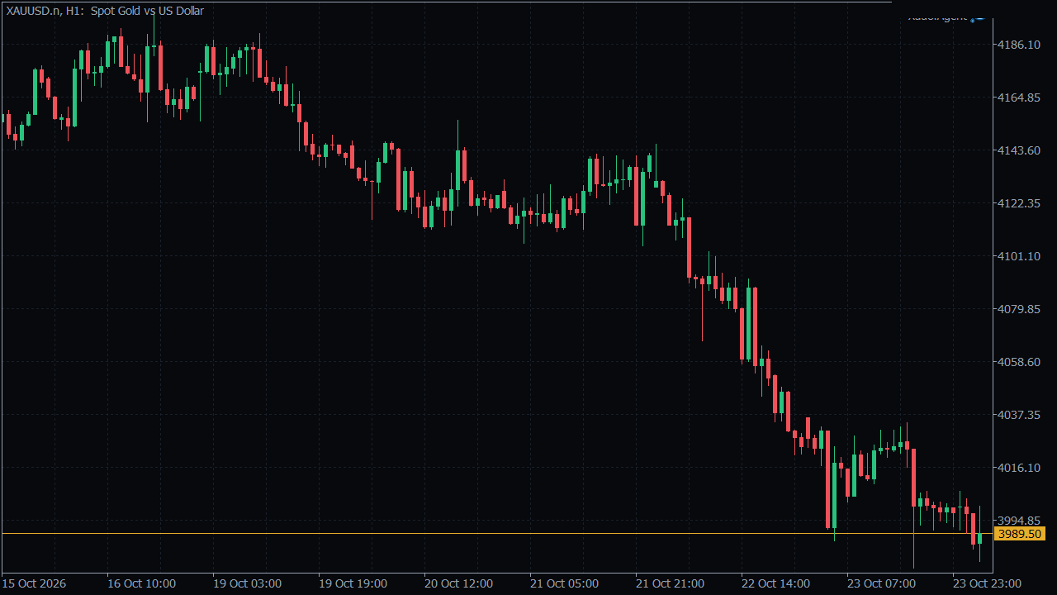Click the 21 Oct 05:00 time label
Screen dimensions: 1057x595
pyautogui.click(x=564, y=583)
